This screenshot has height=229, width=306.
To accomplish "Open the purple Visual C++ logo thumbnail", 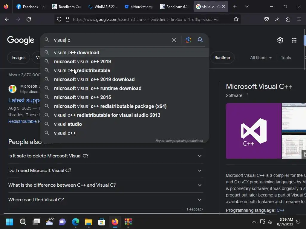I will coord(253,131).
